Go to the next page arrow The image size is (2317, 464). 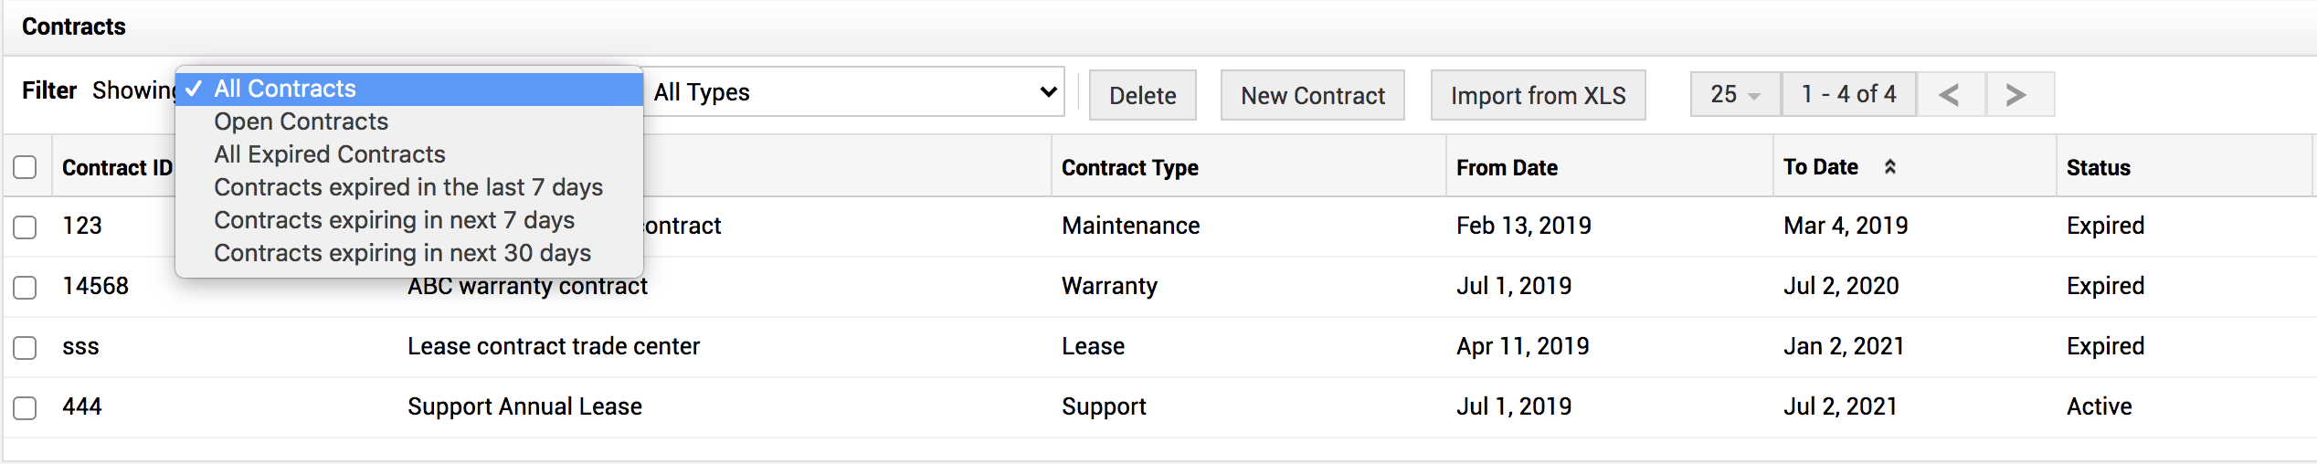pos(2017,94)
